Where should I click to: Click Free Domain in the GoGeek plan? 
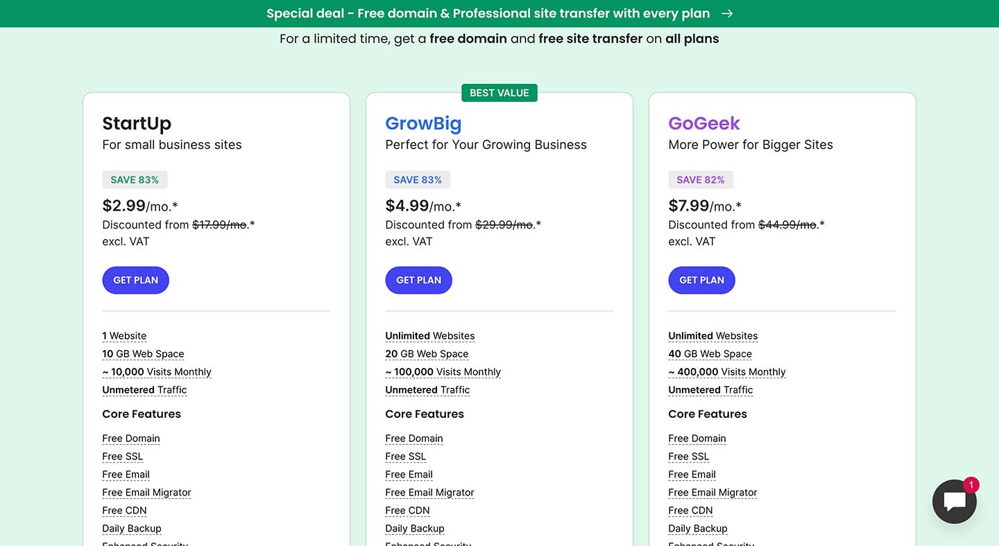697,439
